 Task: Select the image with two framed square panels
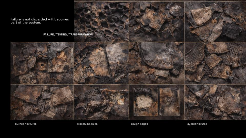[157, 102]
